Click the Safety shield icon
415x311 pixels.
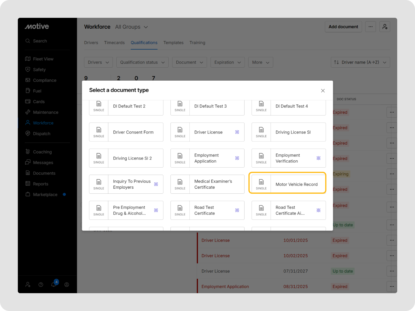pyautogui.click(x=28, y=69)
